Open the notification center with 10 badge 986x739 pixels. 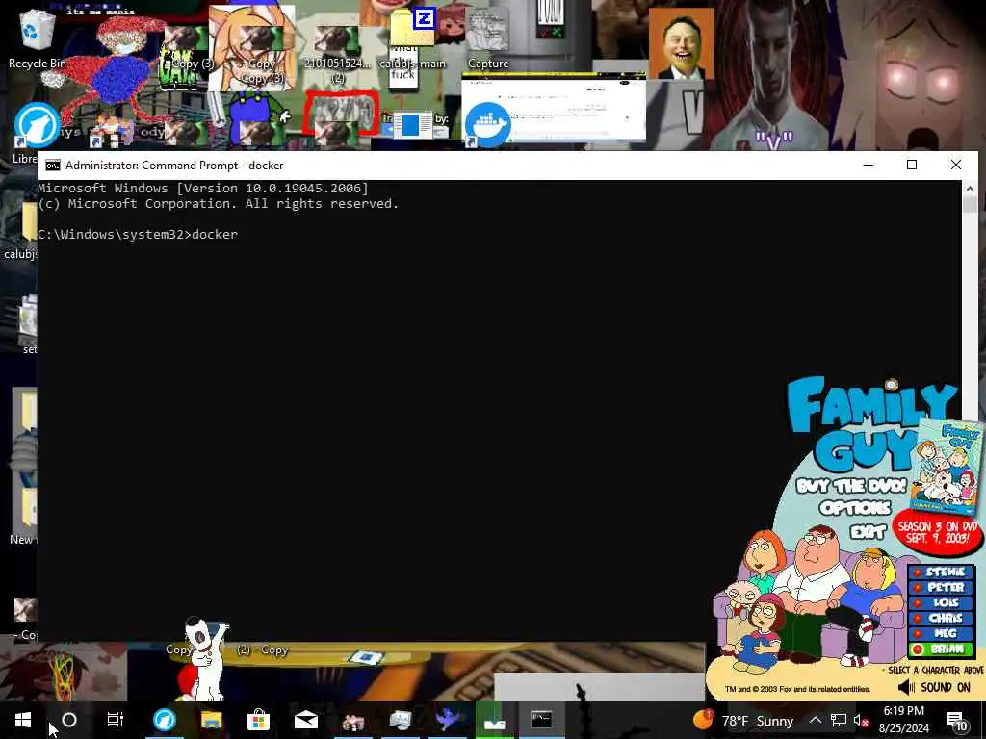tap(957, 721)
